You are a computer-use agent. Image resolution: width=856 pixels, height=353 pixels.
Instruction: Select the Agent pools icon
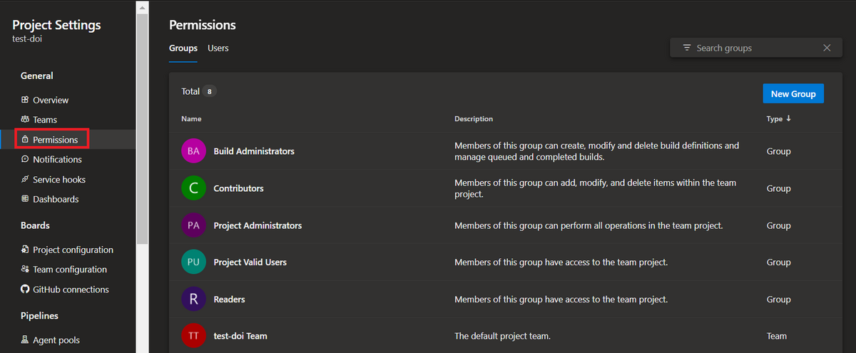click(x=25, y=340)
